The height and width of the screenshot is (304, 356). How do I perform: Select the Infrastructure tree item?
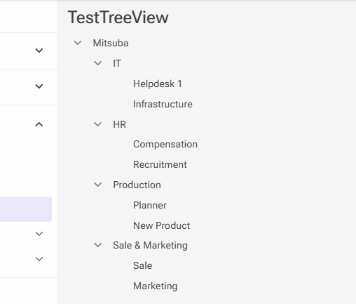click(x=163, y=104)
